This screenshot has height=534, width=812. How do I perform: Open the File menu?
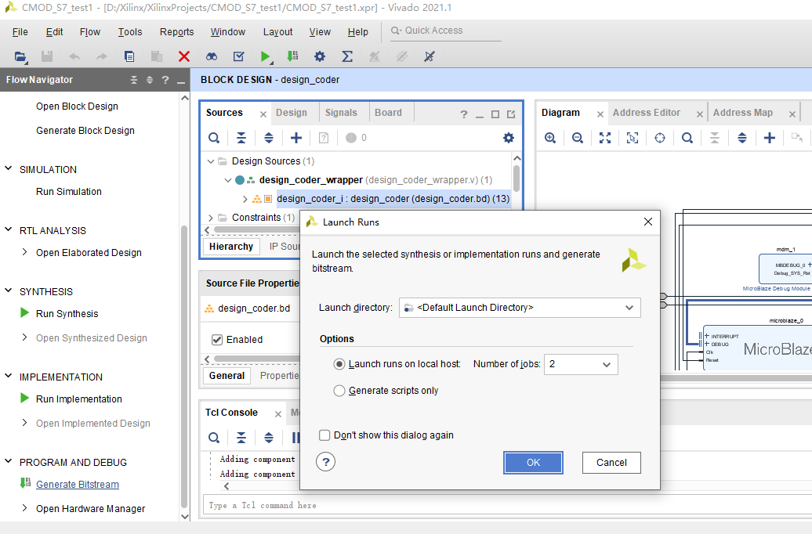[x=20, y=32]
